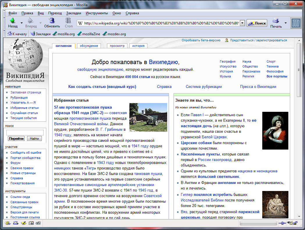Click the Найти button in Wikipedia search box

pos(34,139)
